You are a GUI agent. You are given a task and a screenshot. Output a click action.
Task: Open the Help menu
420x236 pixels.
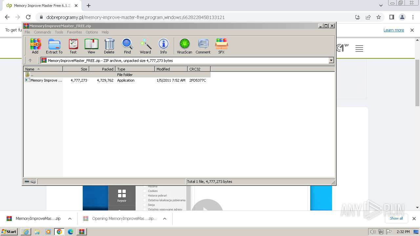pos(105,32)
